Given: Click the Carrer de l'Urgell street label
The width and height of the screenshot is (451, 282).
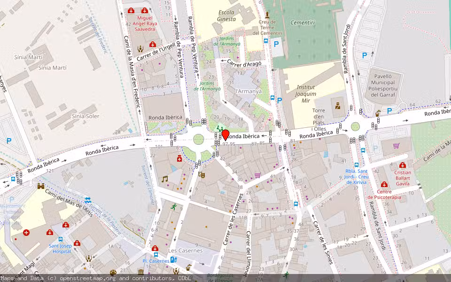Looking at the screenshot, I should pyautogui.click(x=156, y=52).
